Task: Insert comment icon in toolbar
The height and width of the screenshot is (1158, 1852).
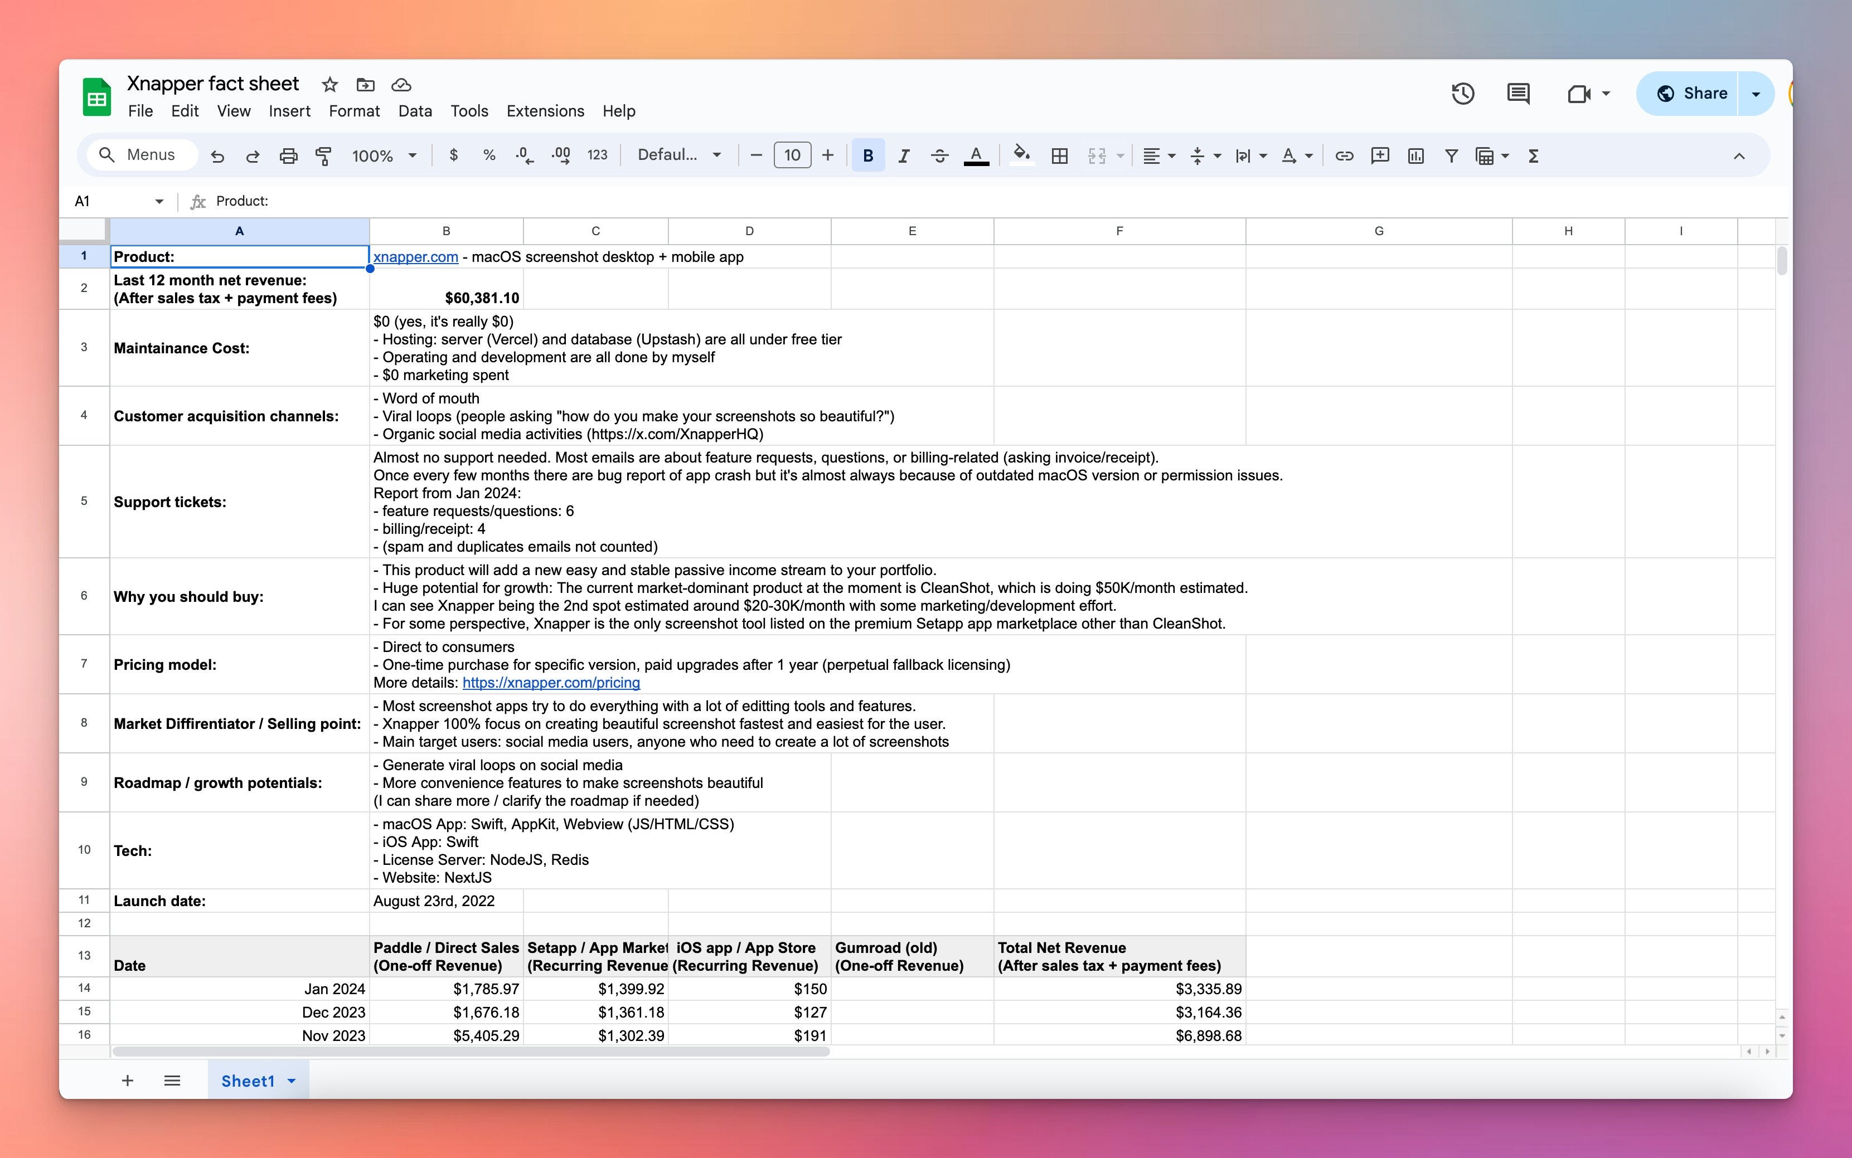Action: pos(1380,155)
